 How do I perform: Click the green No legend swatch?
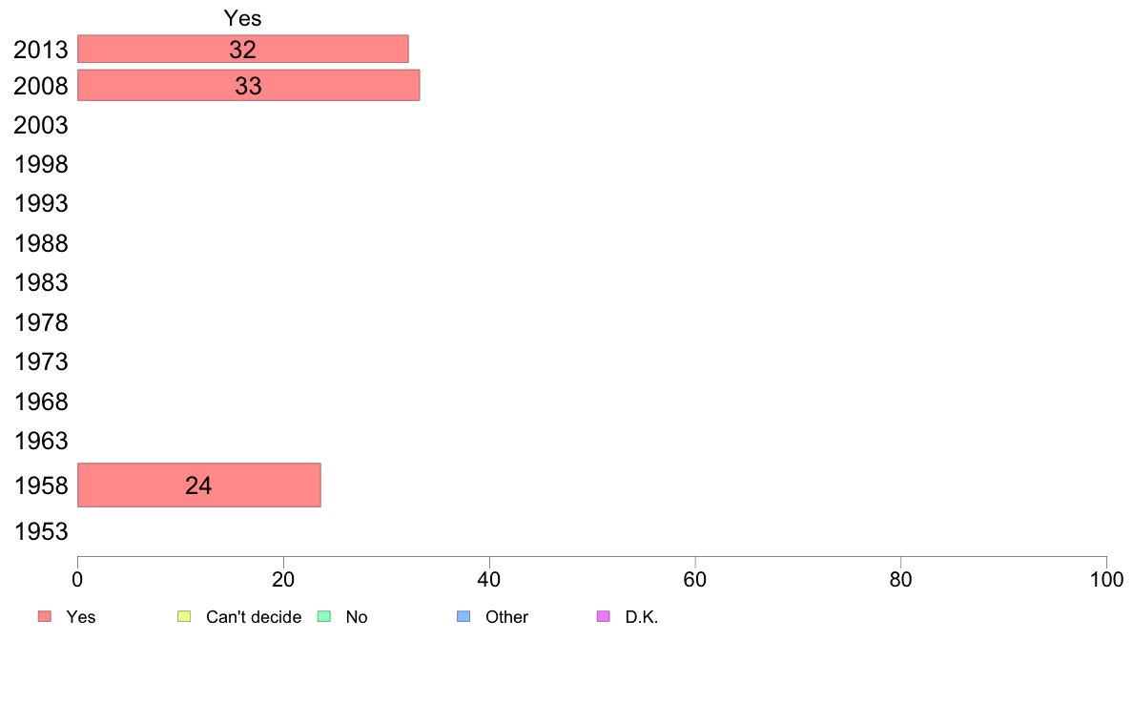324,616
